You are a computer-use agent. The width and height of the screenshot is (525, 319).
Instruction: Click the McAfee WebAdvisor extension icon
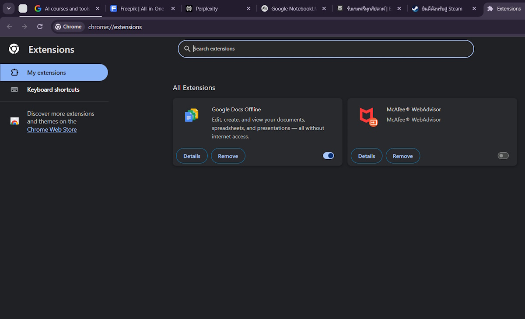(x=368, y=117)
